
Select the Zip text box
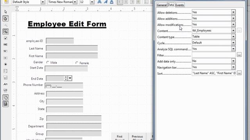coord(74,119)
